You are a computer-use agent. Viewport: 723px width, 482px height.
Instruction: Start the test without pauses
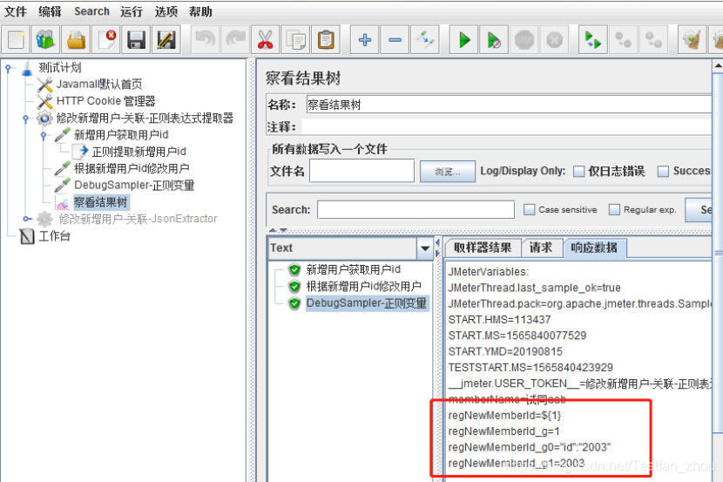click(x=494, y=40)
